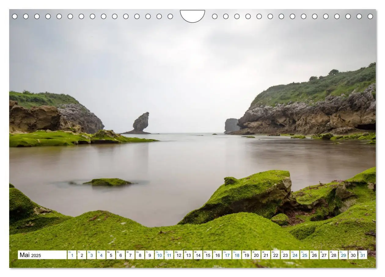Click date 14 in the strip
Screen dimensions: 385x277
198,255
